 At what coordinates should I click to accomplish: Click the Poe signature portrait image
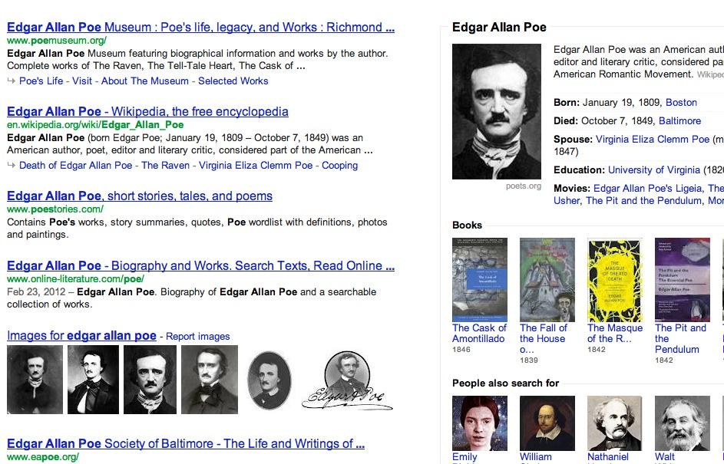pos(347,380)
